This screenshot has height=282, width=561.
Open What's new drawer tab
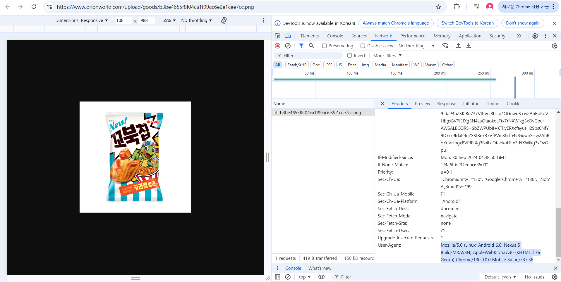320,268
